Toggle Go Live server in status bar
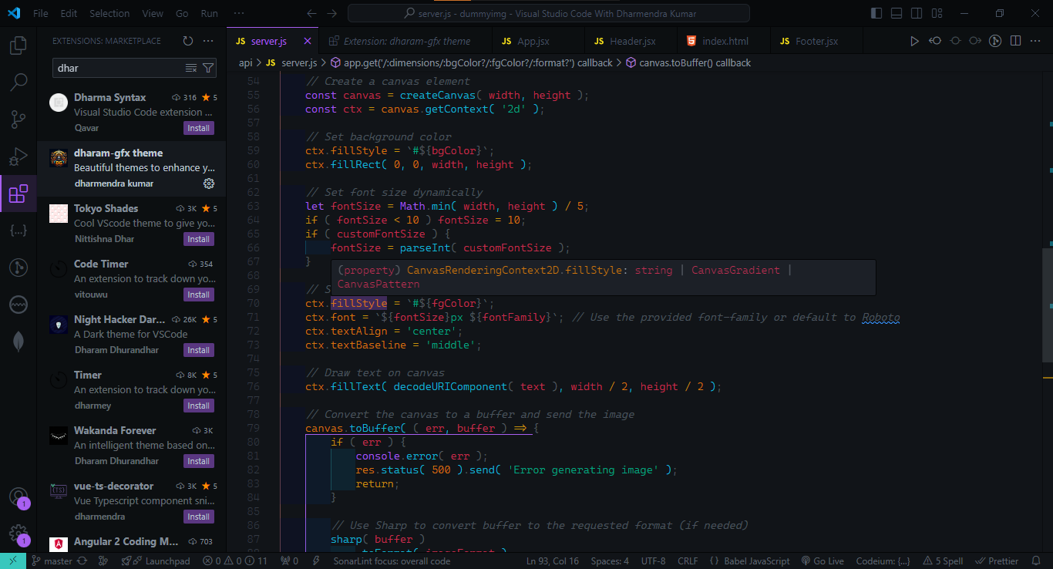 click(x=823, y=561)
